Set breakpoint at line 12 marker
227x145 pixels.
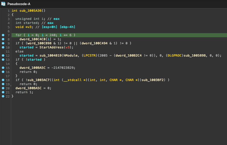tap(3, 56)
